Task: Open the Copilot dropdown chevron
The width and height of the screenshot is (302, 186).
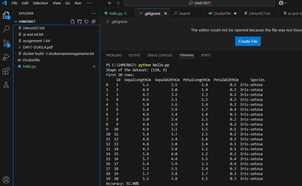Action: click(286, 3)
